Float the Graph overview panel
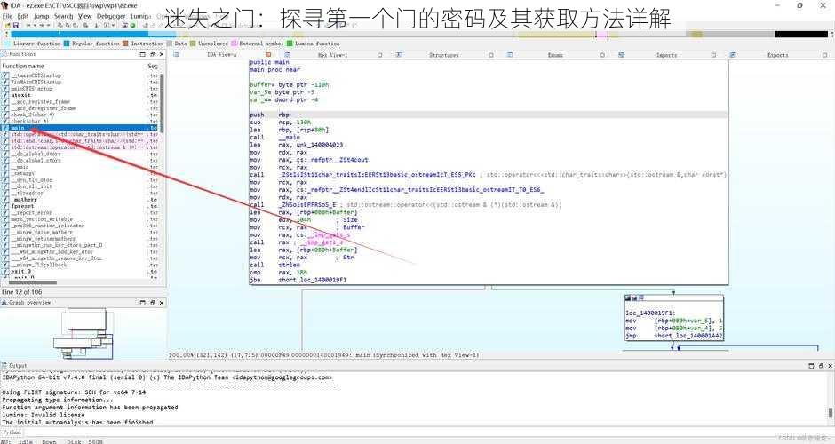This screenshot has height=444, width=835. coord(152,303)
